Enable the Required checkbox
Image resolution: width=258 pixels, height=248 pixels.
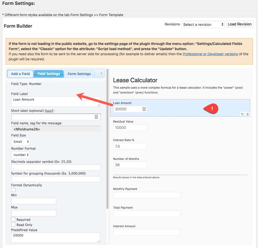pyautogui.click(x=13, y=219)
